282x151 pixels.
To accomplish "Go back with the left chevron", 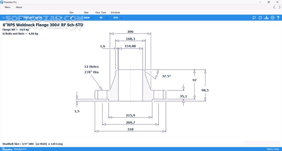I will (x=274, y=7).
